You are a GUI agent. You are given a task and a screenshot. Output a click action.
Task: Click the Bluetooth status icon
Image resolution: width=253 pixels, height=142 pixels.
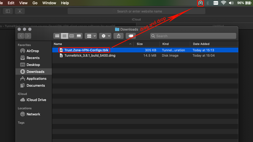point(208,3)
